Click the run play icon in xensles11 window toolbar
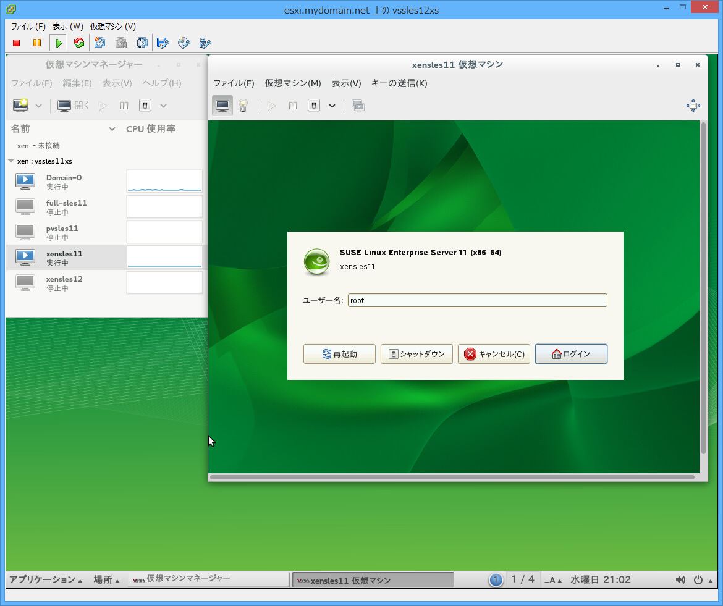Image resolution: width=723 pixels, height=606 pixels. coord(271,106)
